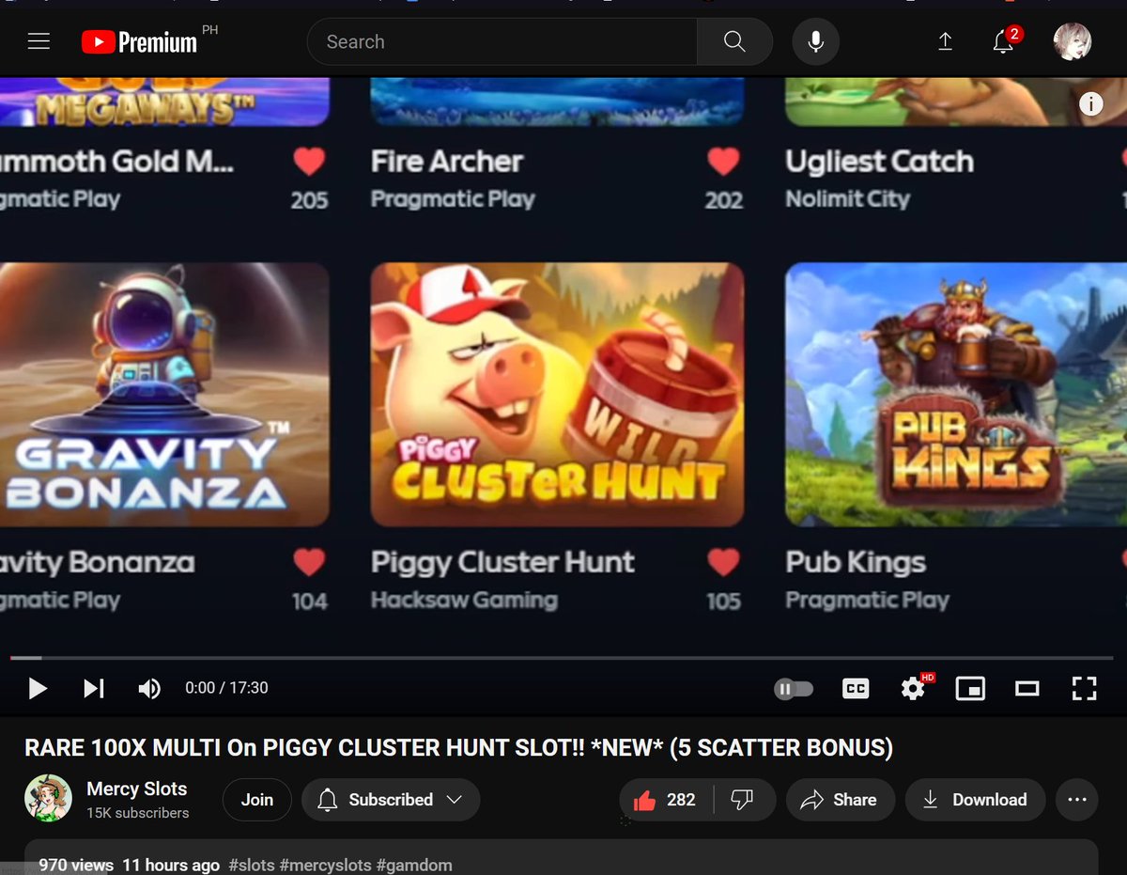Click the Nolimit City provider text
The image size is (1127, 875).
coord(848,199)
